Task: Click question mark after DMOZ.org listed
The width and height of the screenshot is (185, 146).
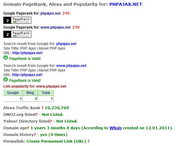Action: (36, 114)
